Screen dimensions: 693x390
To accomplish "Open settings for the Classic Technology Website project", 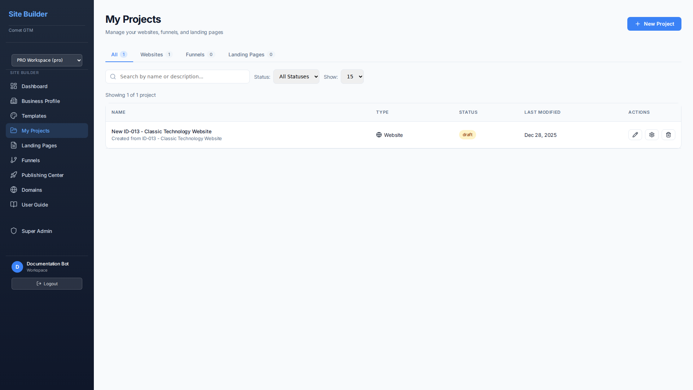I will 651,135.
